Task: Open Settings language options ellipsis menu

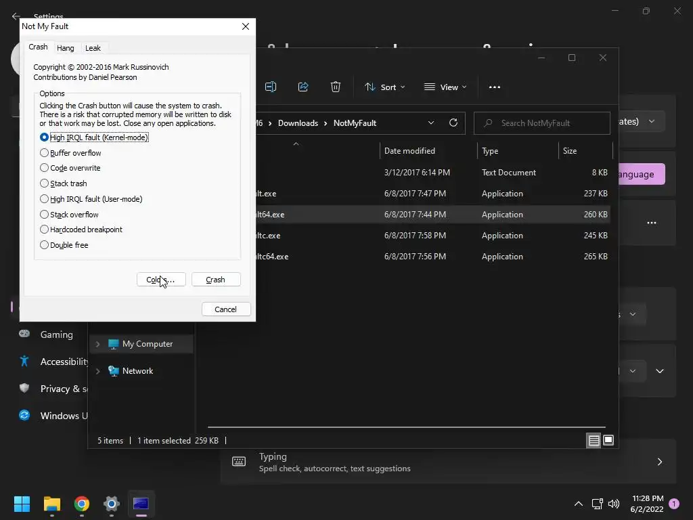Action: [652, 223]
